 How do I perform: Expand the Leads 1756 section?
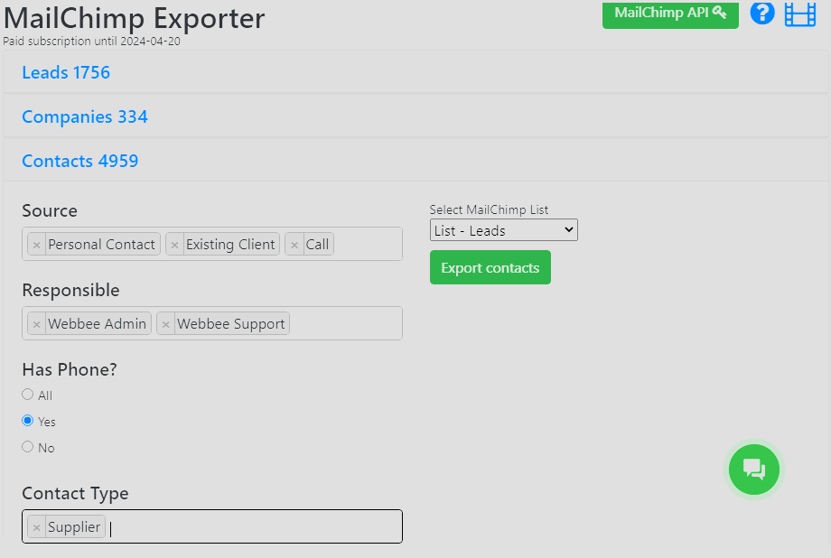tap(66, 72)
